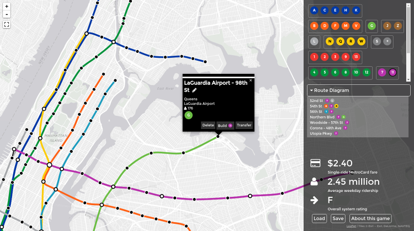Screen dimensions: 414x231
Task: Click the $2.40 MetroCard fare value
Action: 340,164
